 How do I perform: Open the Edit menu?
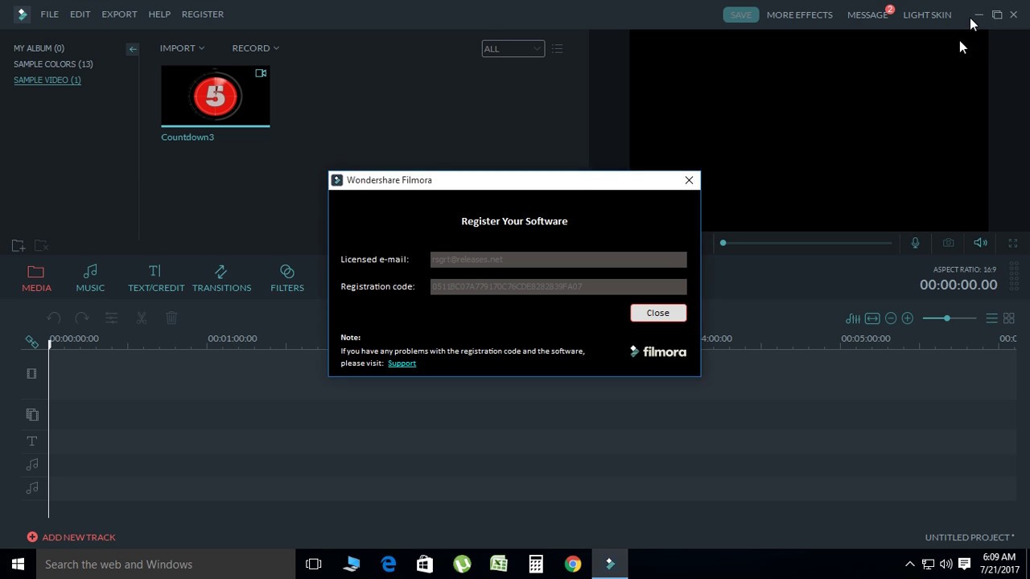point(80,14)
